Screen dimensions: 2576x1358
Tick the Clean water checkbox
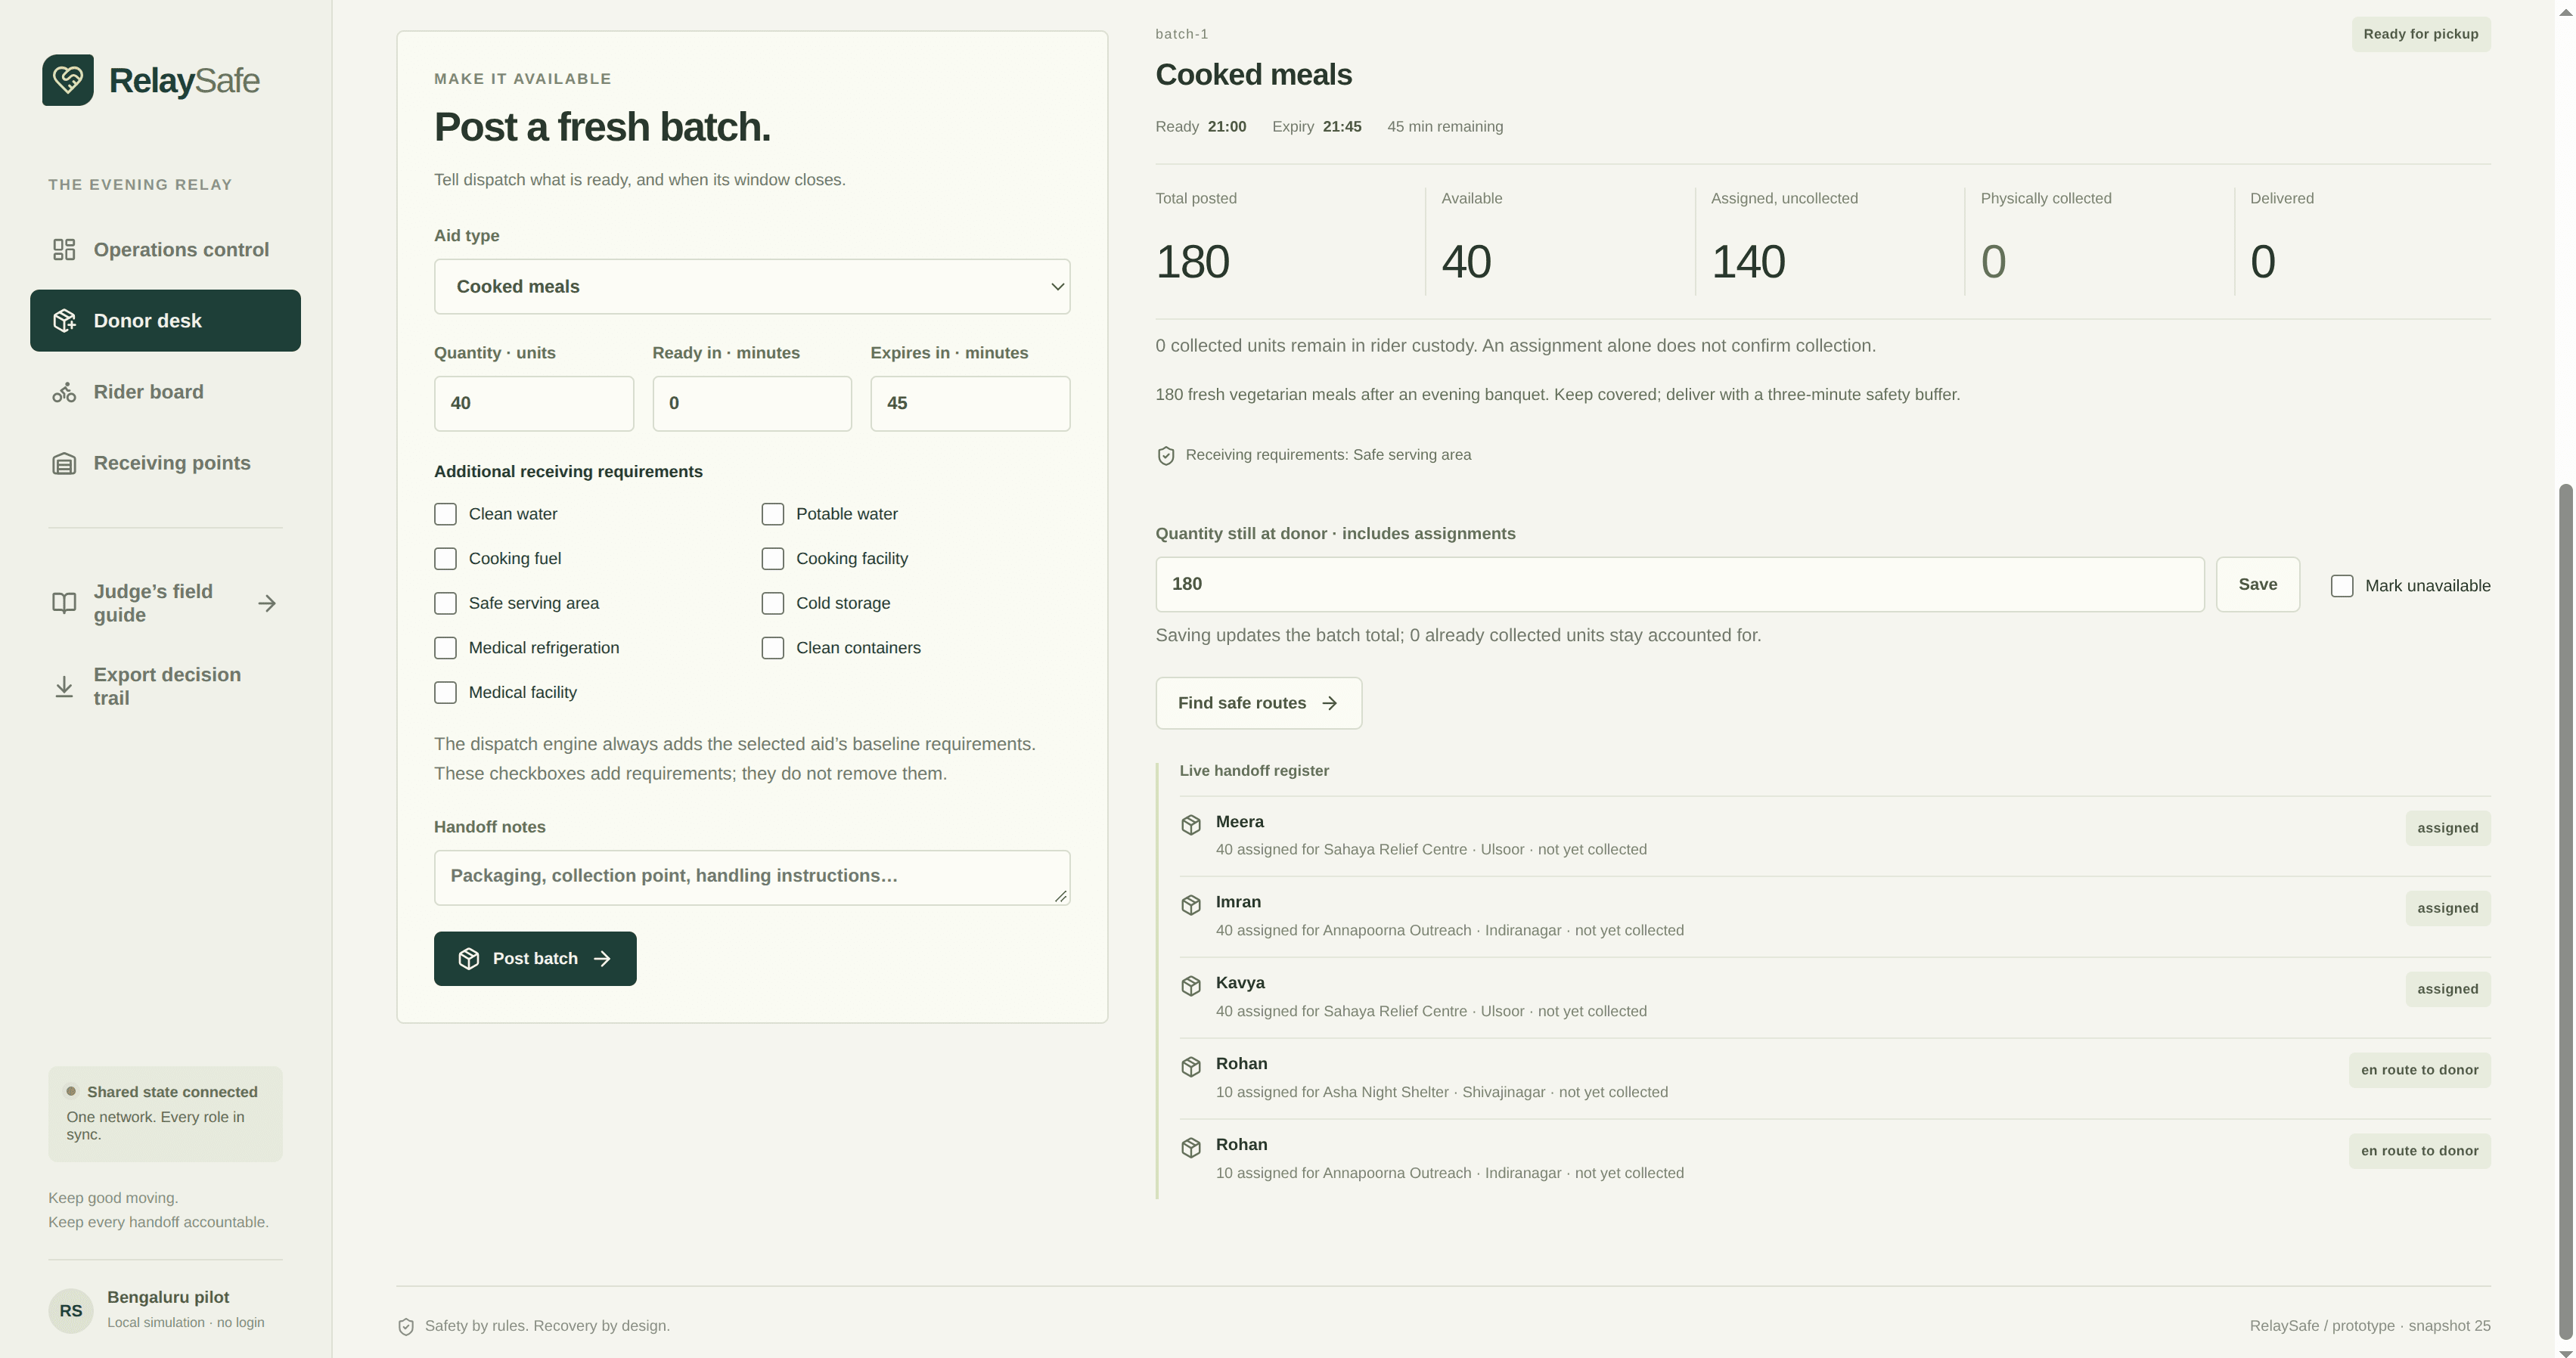(x=445, y=514)
